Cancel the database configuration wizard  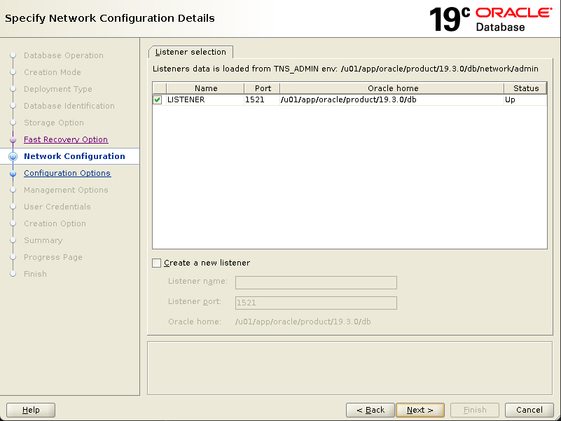click(x=529, y=410)
